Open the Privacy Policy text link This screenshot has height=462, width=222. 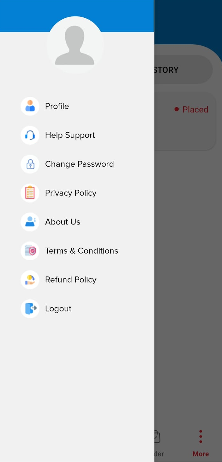click(x=71, y=193)
